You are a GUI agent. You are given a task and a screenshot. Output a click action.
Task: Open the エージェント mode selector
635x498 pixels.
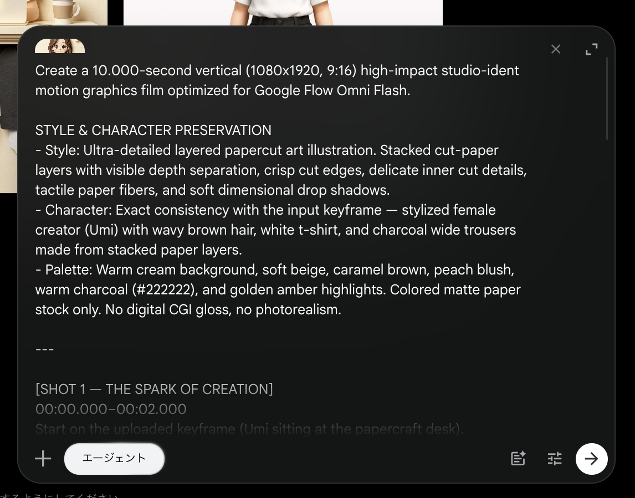click(114, 458)
